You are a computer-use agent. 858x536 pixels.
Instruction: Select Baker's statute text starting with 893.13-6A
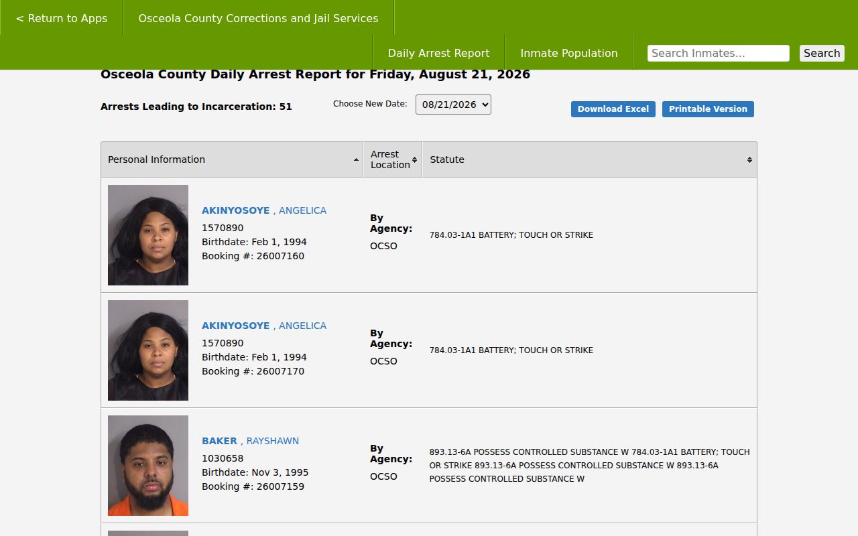click(590, 465)
